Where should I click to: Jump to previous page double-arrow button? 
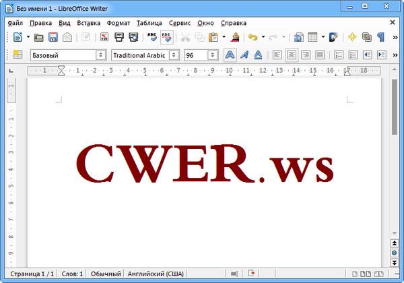pyautogui.click(x=394, y=243)
